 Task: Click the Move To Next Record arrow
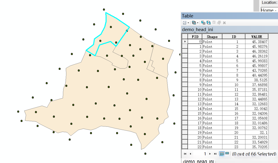click(210, 154)
